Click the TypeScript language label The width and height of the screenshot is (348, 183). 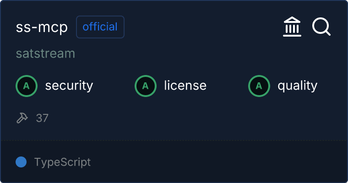(62, 162)
